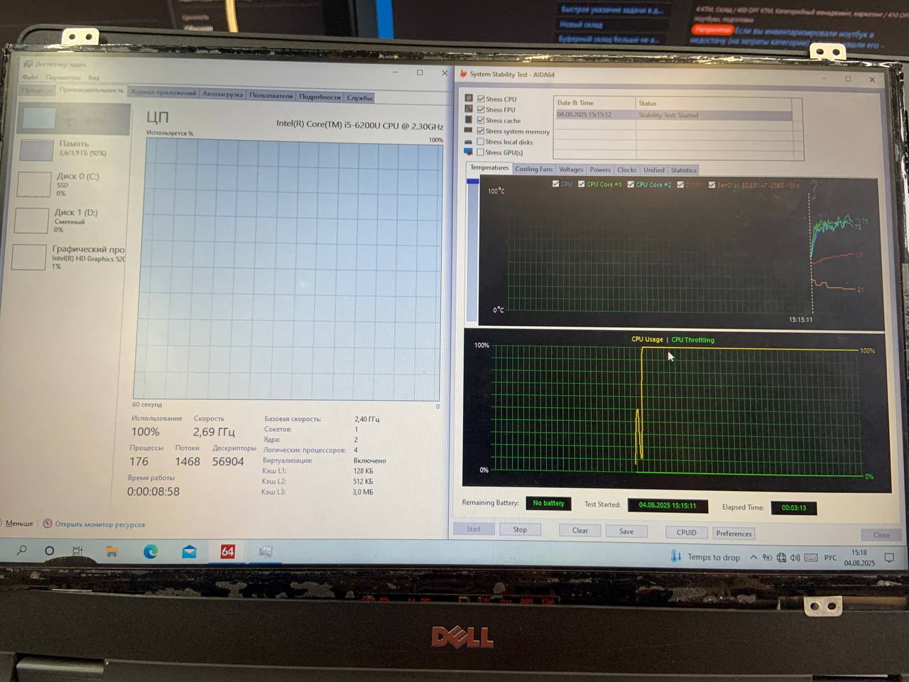Open the Файл menu in Task Manager

(x=30, y=77)
